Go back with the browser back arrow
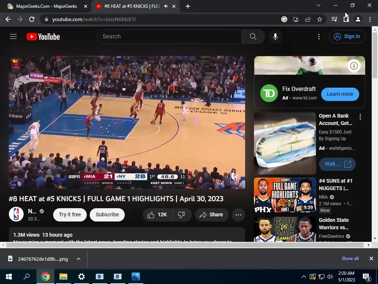This screenshot has width=378, height=284. coord(8,19)
